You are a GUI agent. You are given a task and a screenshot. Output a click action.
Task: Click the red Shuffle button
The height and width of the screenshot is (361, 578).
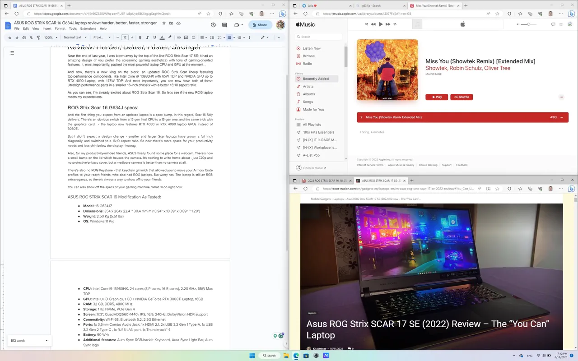(x=461, y=97)
